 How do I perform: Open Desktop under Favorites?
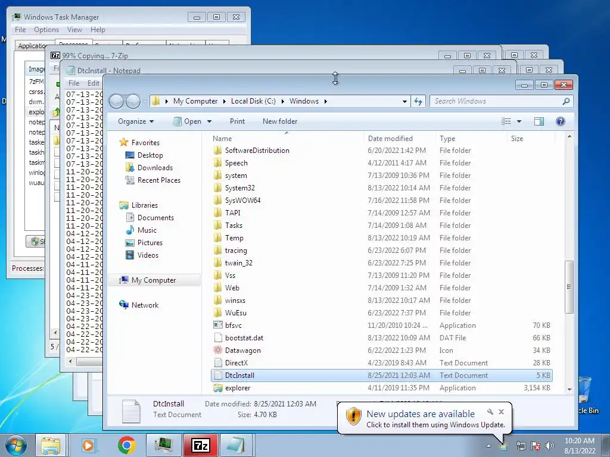coord(150,155)
